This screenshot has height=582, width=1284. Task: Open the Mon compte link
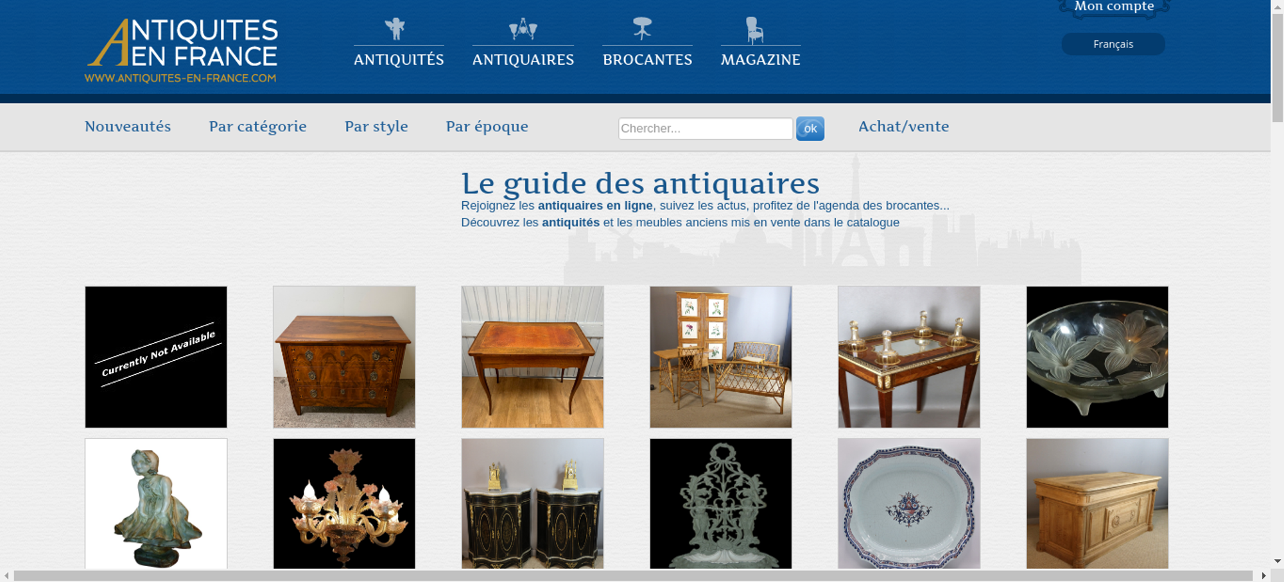pyautogui.click(x=1114, y=6)
